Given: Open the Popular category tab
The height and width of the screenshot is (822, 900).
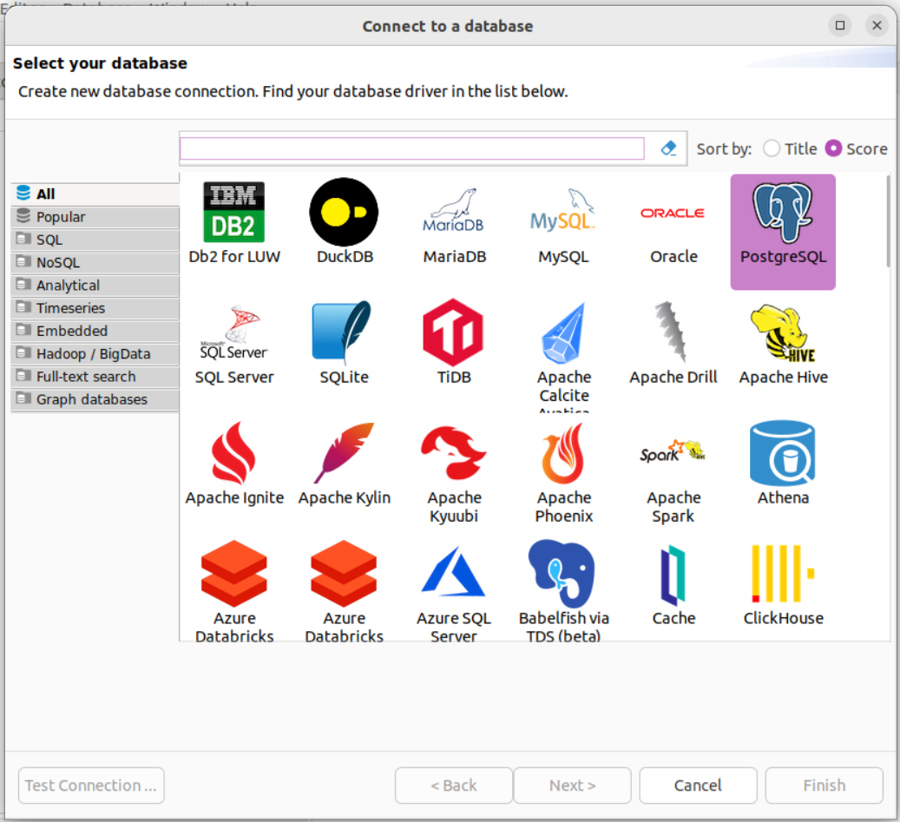Looking at the screenshot, I should [61, 217].
